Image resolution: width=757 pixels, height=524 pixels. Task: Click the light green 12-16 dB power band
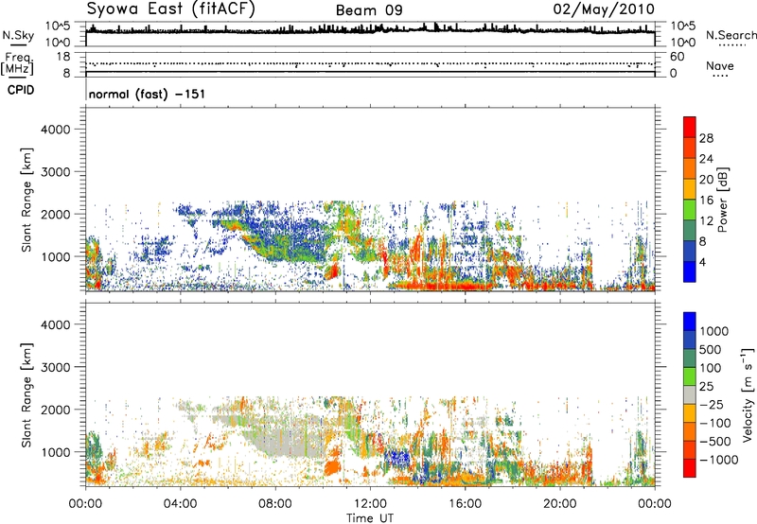pyautogui.click(x=690, y=210)
